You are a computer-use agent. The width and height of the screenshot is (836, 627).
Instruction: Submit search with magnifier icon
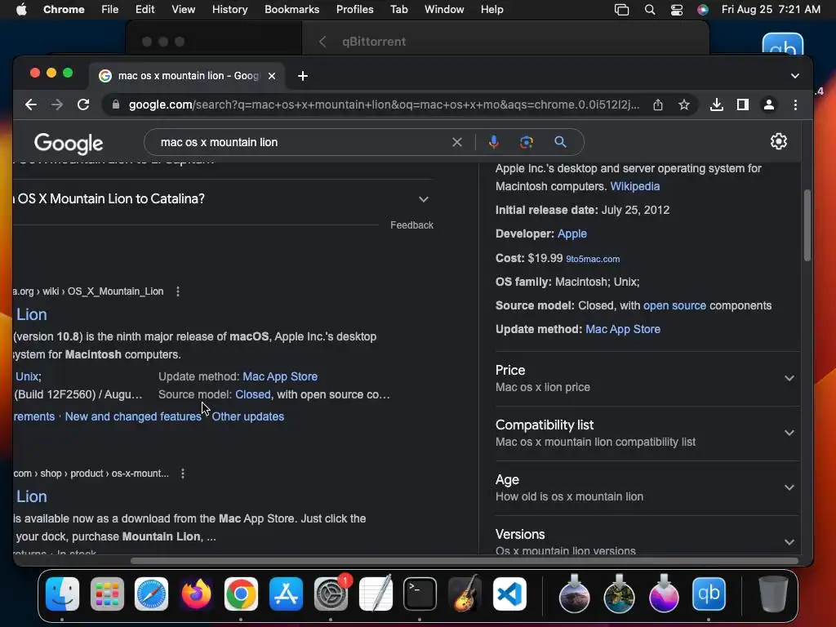pyautogui.click(x=560, y=142)
